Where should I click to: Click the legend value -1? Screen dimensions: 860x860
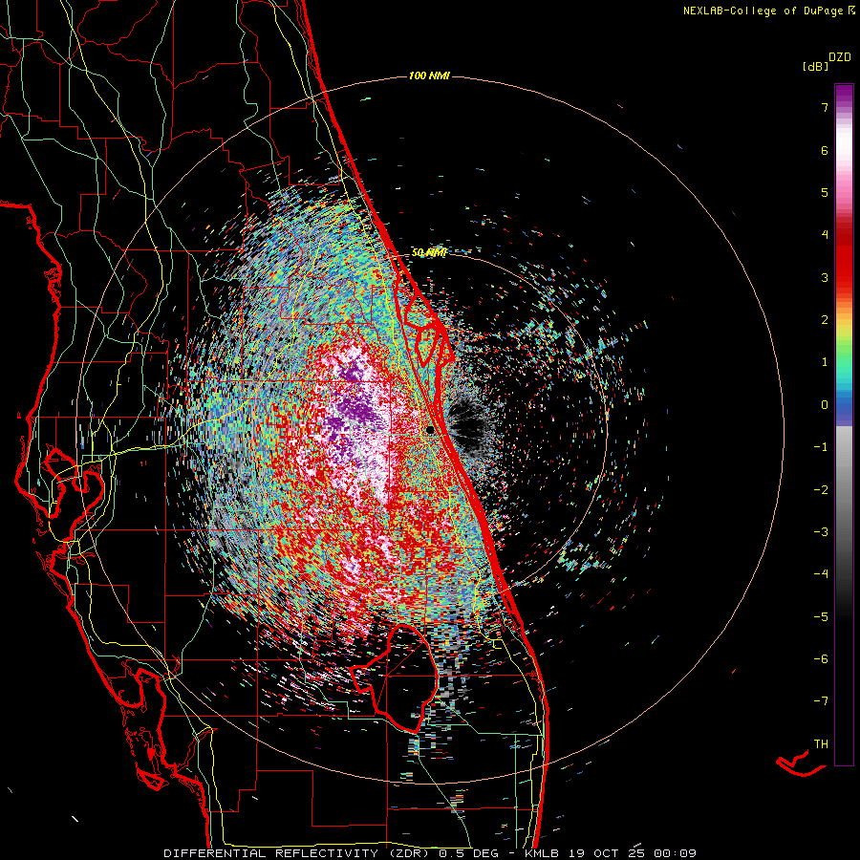click(821, 447)
